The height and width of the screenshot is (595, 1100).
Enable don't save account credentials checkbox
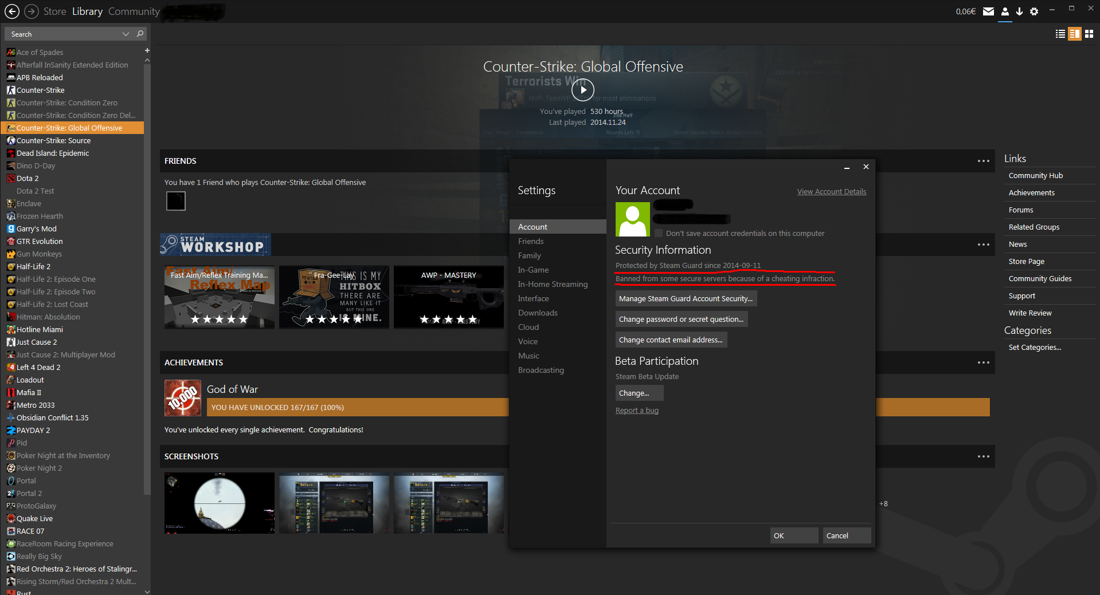(659, 233)
